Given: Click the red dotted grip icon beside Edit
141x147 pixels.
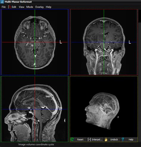Looking at the screenshot, I should tap(9, 7).
